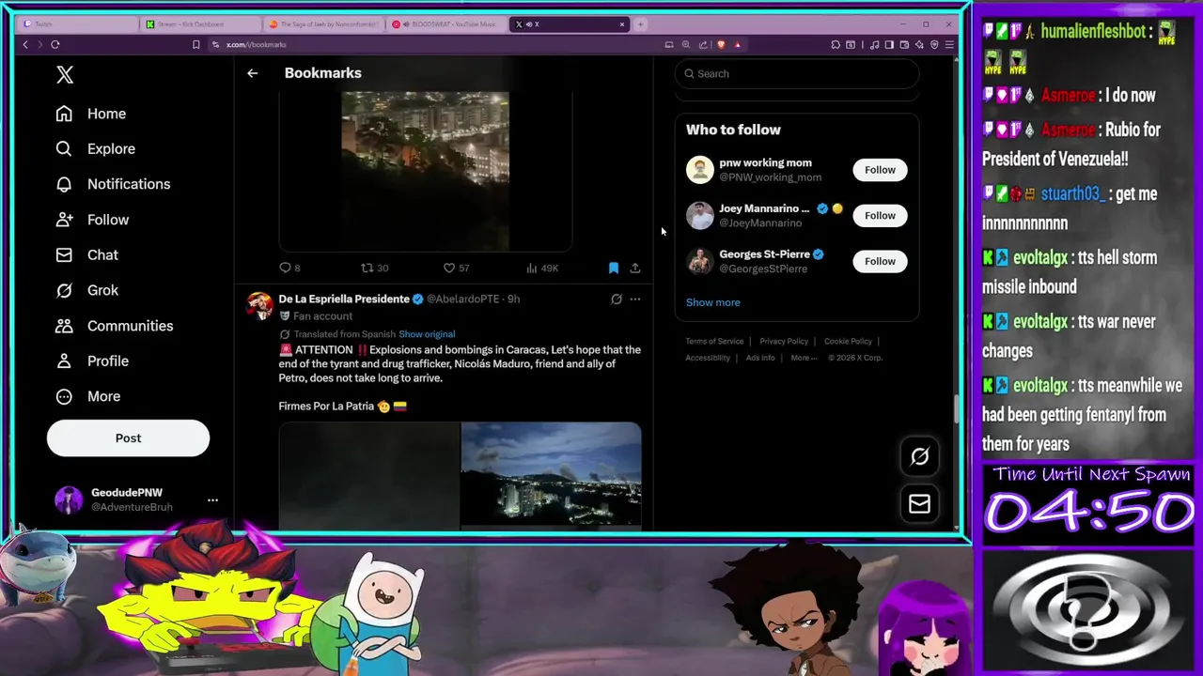1203x676 pixels.
Task: Switch to BLOODSWEAT YouTube Music tab
Action: (x=445, y=24)
